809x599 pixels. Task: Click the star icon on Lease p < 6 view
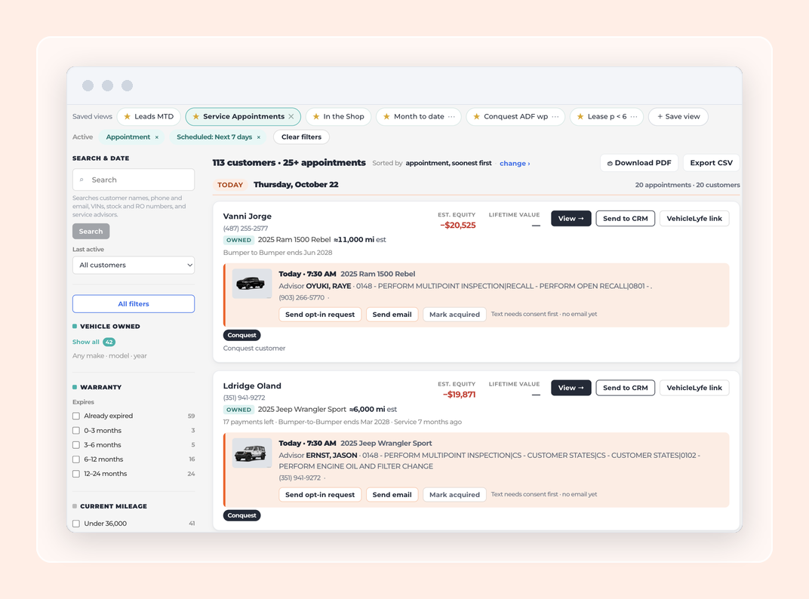[580, 117]
